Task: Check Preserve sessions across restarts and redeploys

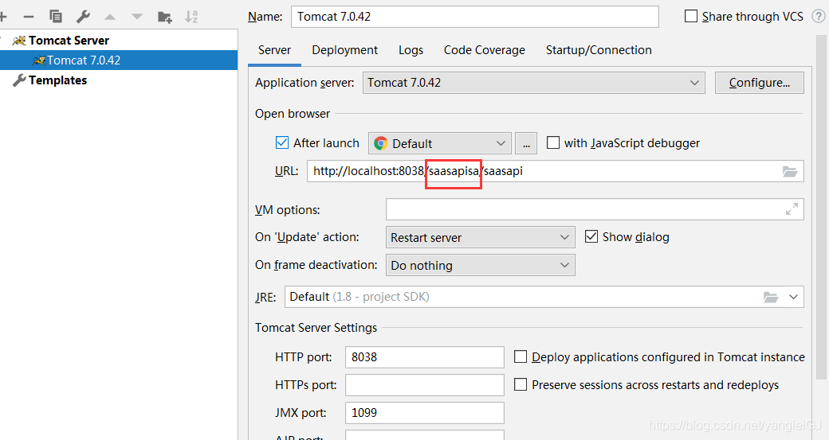Action: [521, 385]
